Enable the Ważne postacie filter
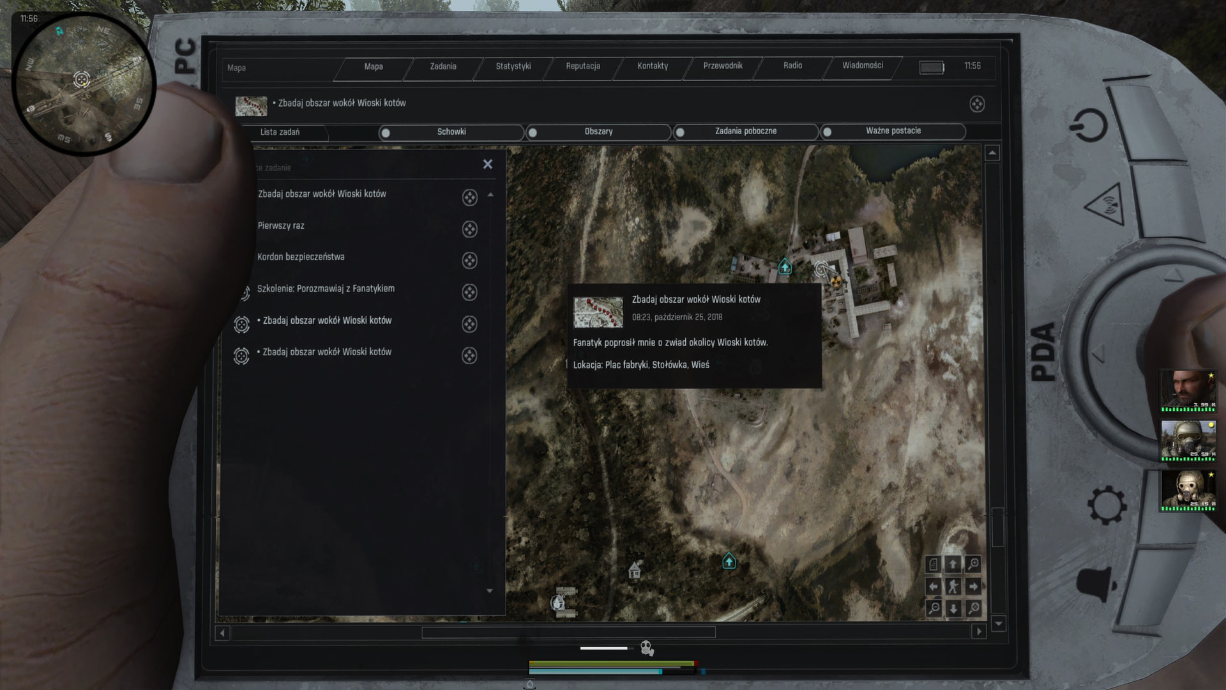Image resolution: width=1226 pixels, height=690 pixels. (893, 131)
